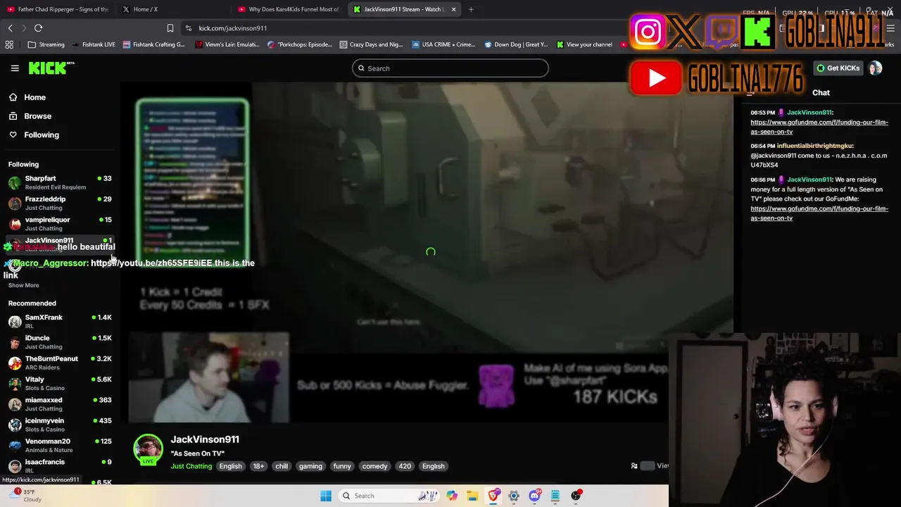Switch to Why Does Kars4Kids tab

pyautogui.click(x=289, y=9)
